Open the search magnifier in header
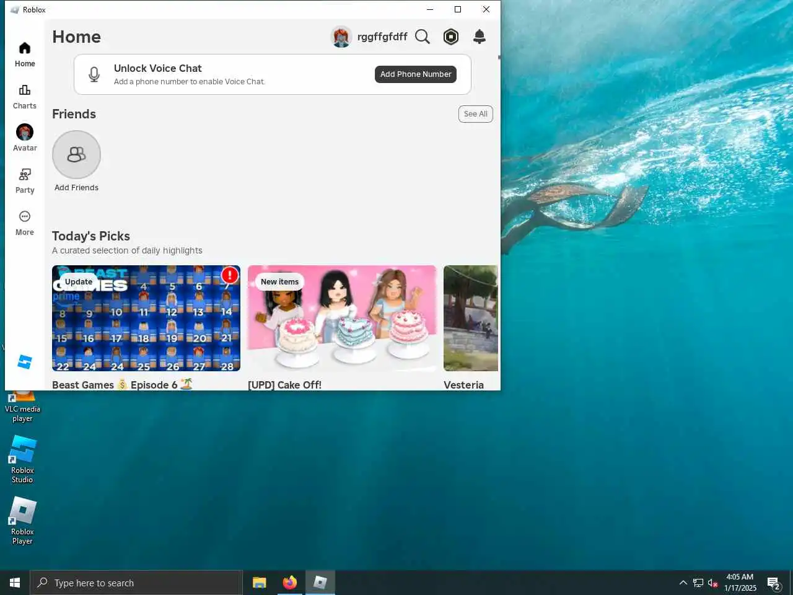 423,37
